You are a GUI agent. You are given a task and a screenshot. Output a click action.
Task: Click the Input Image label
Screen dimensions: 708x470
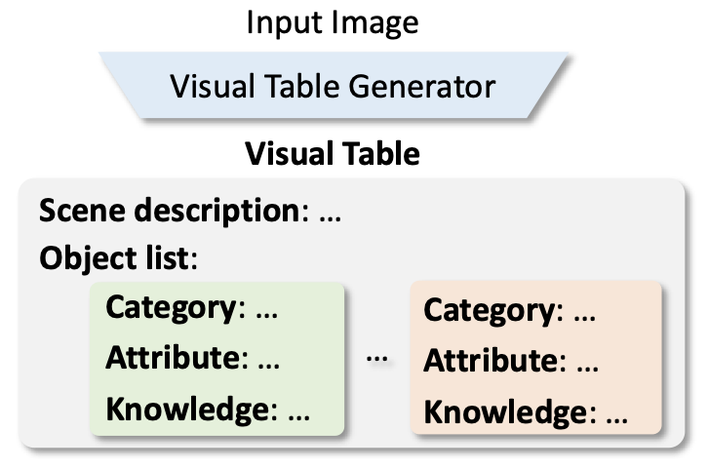point(333,23)
